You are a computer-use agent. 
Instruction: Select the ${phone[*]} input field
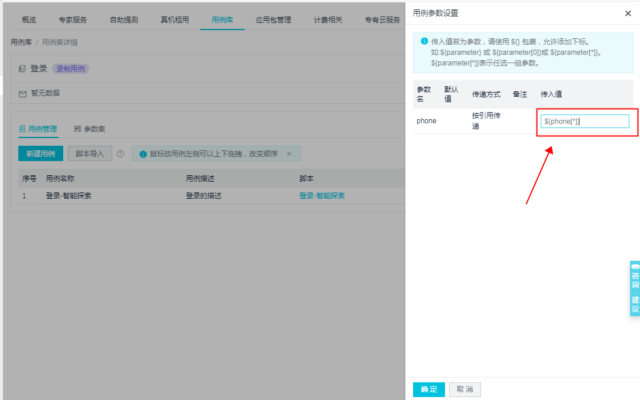[x=584, y=121]
